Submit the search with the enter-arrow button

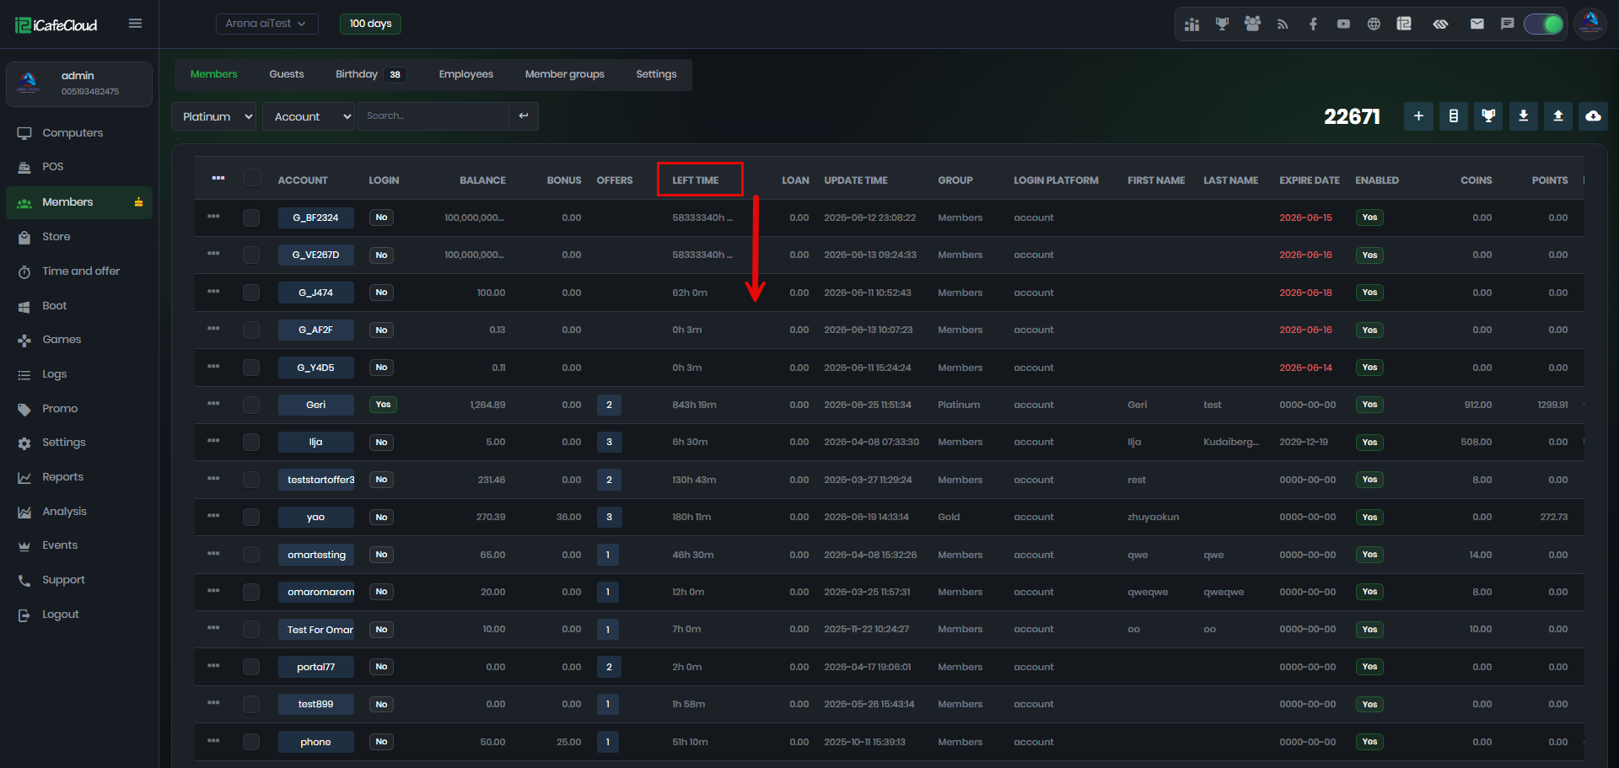coord(524,116)
